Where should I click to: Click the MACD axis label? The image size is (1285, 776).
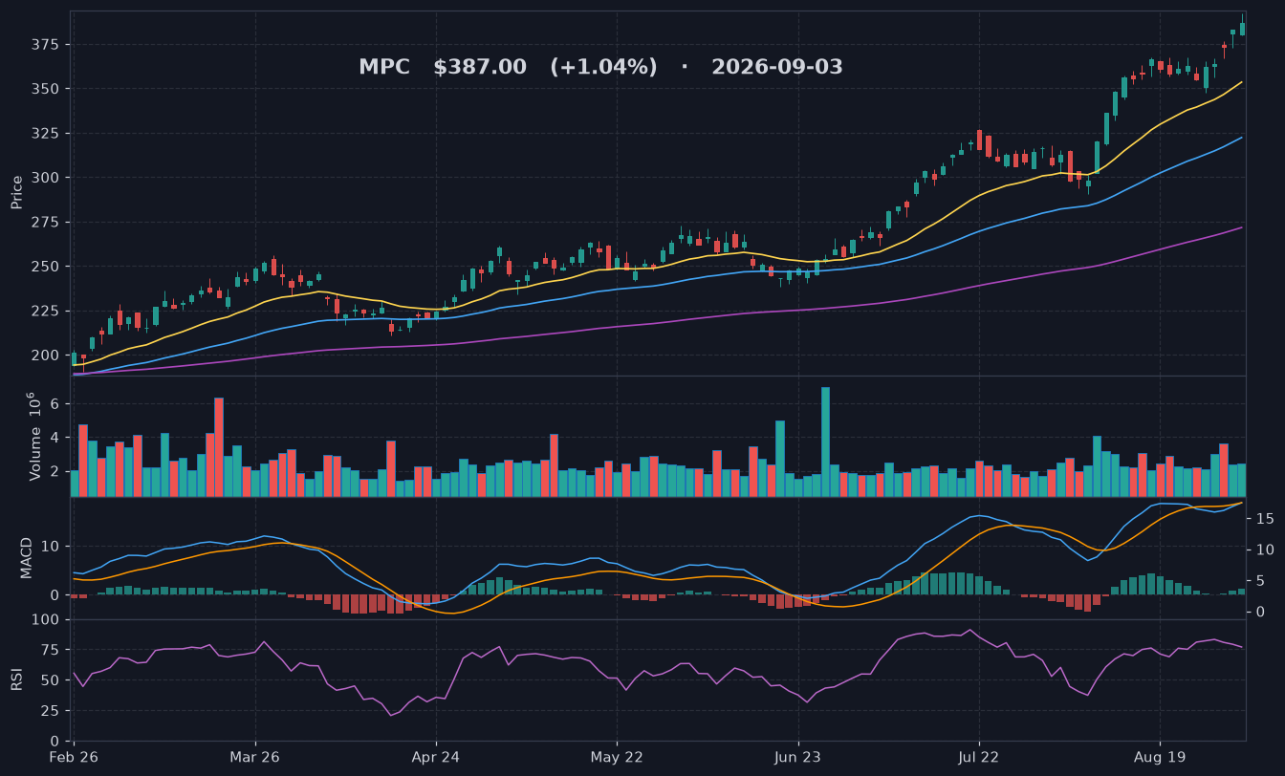[27, 557]
